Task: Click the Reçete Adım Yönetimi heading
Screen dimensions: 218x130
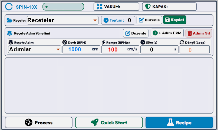Action: (x=32, y=33)
